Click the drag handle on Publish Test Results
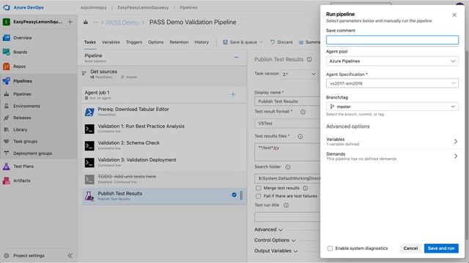469x263 pixels. coord(241,195)
